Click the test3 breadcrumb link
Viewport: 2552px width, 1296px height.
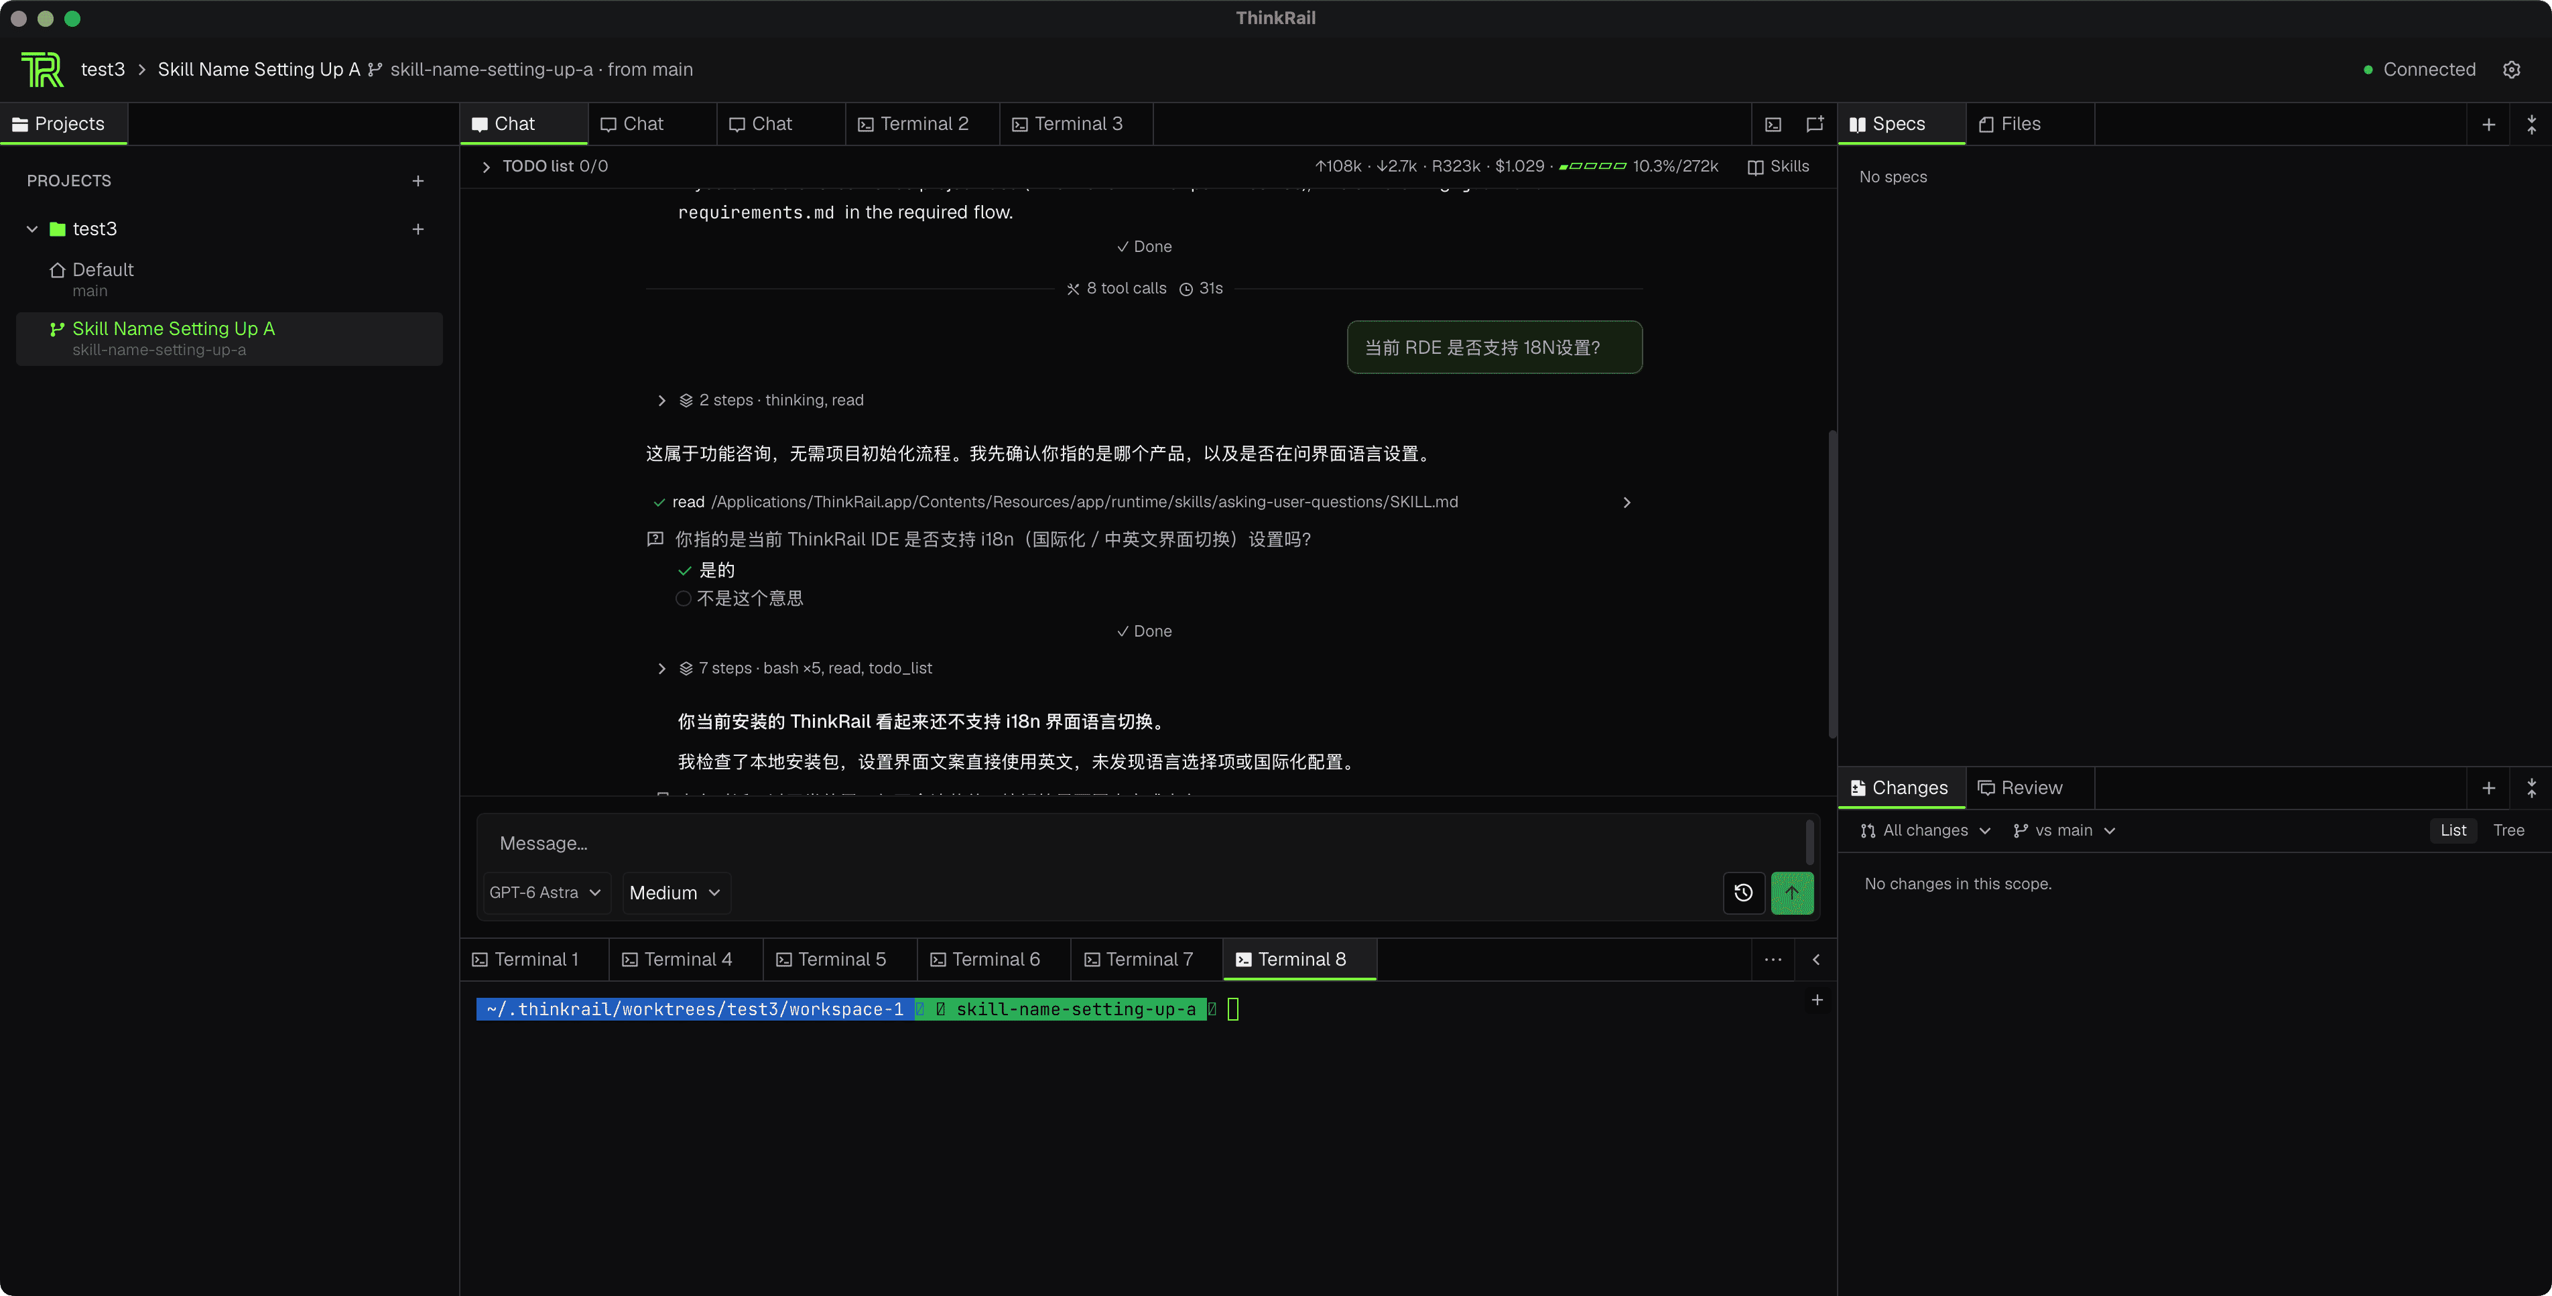[x=103, y=70]
